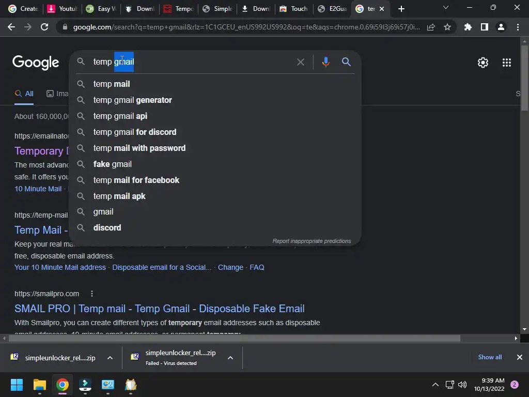Viewport: 529px width, 397px height.
Task: Close the downloads bar
Action: click(x=520, y=357)
